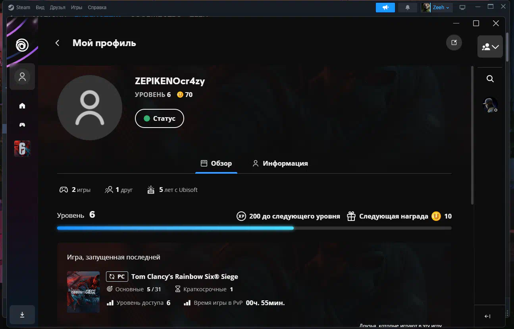This screenshot has height=329, width=514.
Task: Open the Ubisoft Connect swirl logo
Action: (x=22, y=45)
